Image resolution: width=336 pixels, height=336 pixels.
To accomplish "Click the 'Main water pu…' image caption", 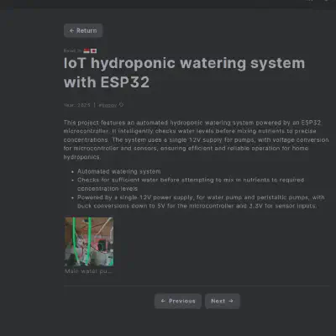I will [x=88, y=271].
